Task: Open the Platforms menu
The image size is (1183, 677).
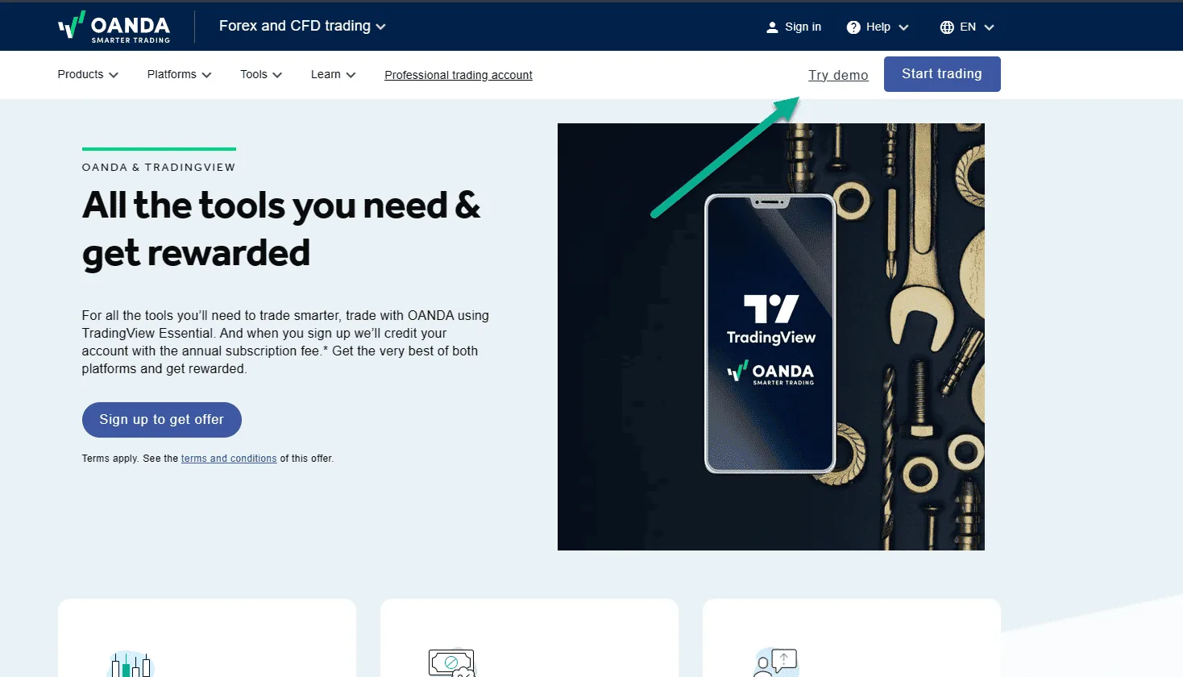Action: click(179, 74)
